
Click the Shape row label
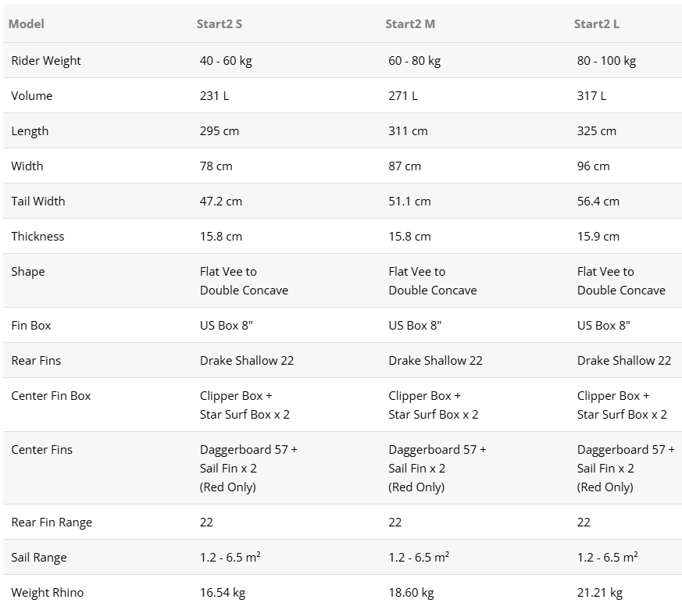(x=28, y=272)
